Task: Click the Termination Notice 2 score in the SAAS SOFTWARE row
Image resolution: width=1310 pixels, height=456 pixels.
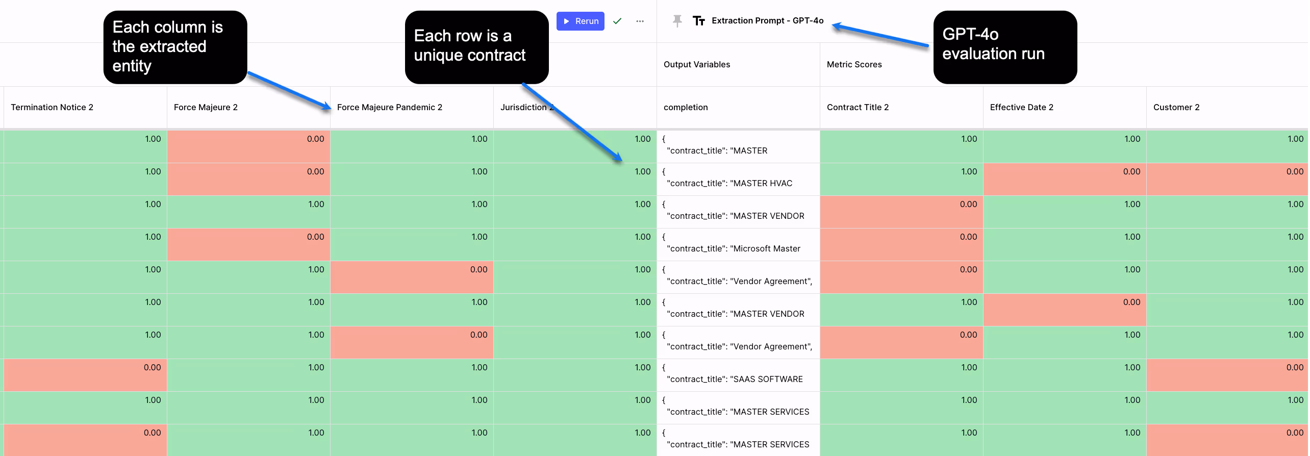Action: pos(85,375)
